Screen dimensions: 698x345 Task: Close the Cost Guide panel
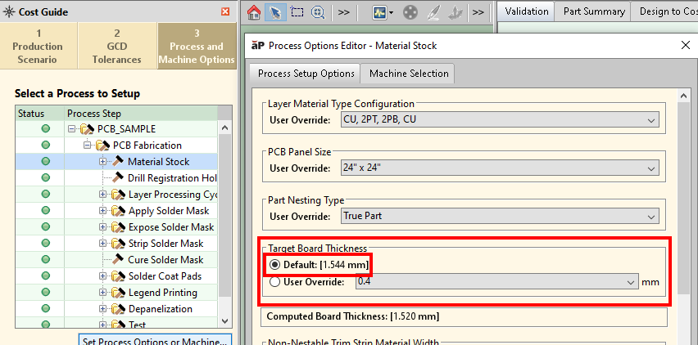pos(225,11)
